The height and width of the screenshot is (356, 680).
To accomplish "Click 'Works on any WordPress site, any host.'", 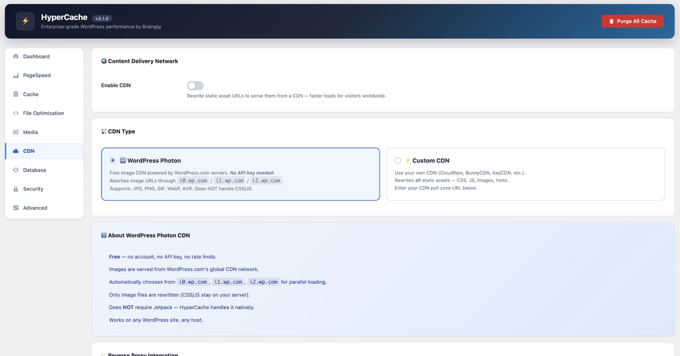I will pyautogui.click(x=156, y=320).
